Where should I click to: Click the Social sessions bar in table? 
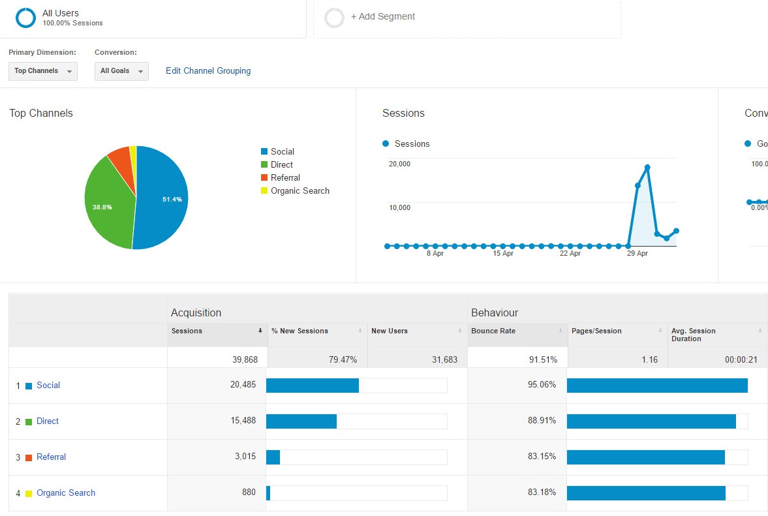click(313, 386)
